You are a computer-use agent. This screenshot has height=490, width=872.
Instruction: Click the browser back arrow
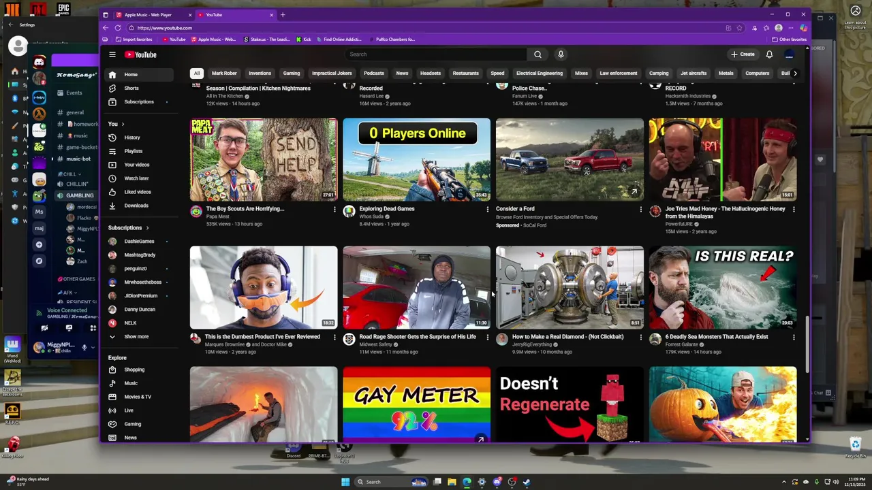click(106, 28)
